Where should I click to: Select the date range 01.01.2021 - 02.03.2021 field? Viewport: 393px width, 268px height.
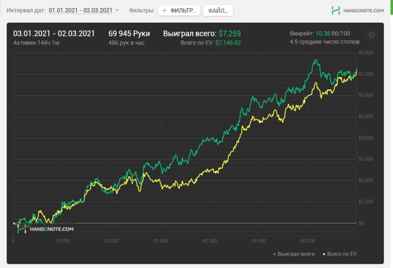80,11
